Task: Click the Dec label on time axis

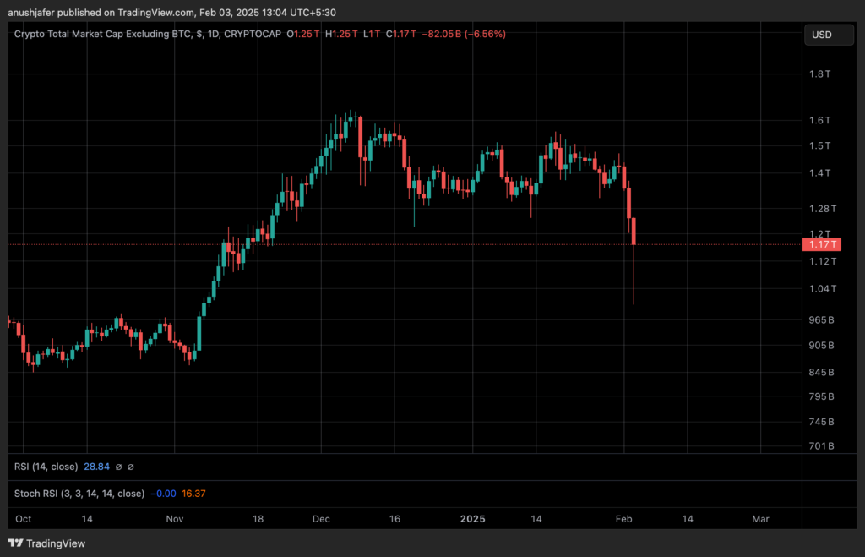Action: tap(320, 518)
